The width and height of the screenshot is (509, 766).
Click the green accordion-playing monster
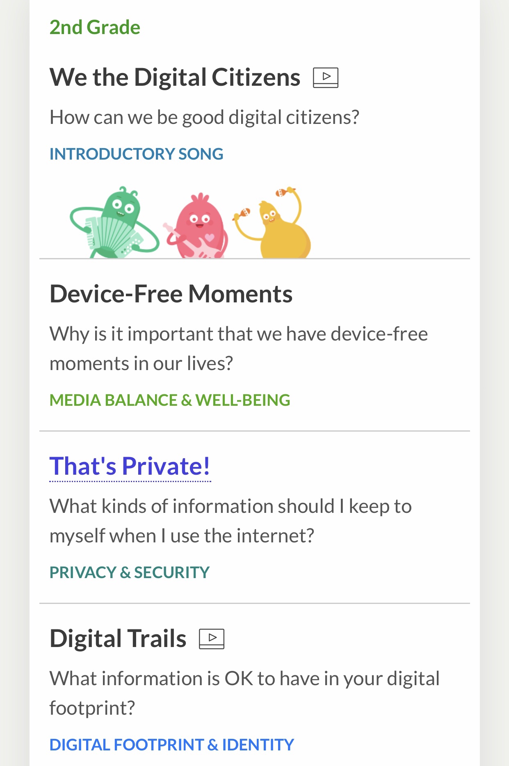pos(115,224)
